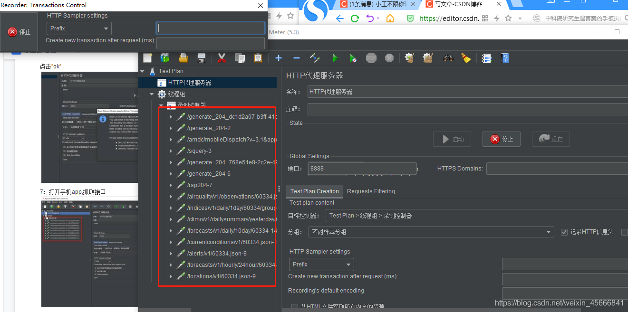Collapse all nodes with minus icon
This screenshot has width=628, height=312.
click(297, 58)
